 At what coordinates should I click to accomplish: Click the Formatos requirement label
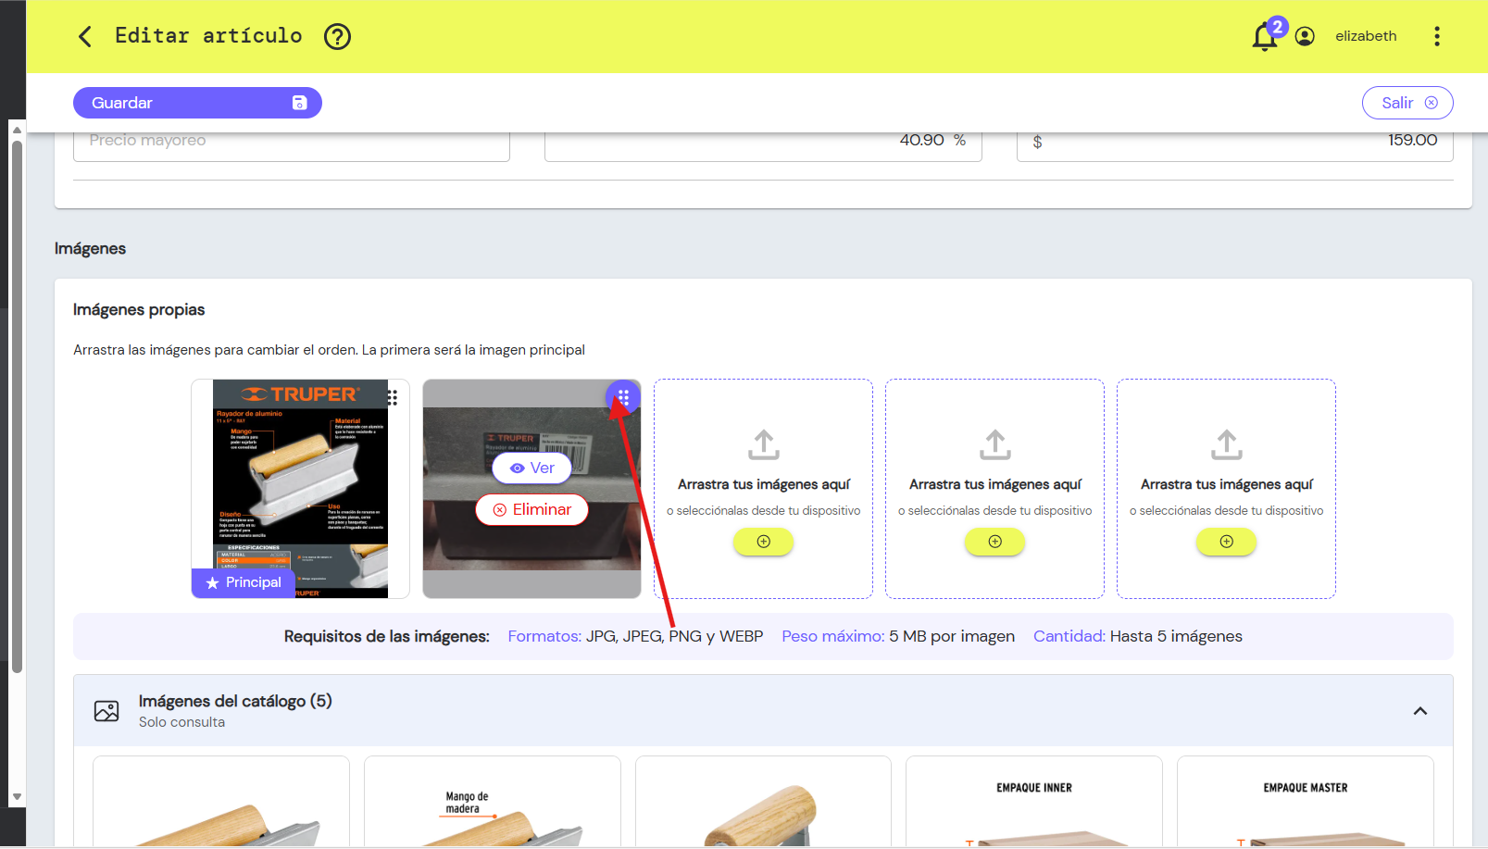[544, 636]
